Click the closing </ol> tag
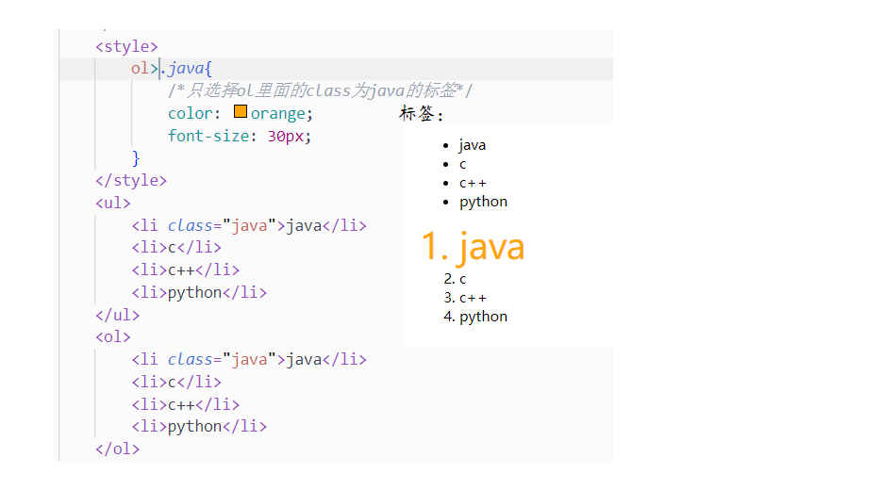The width and height of the screenshot is (881, 490). [117, 449]
